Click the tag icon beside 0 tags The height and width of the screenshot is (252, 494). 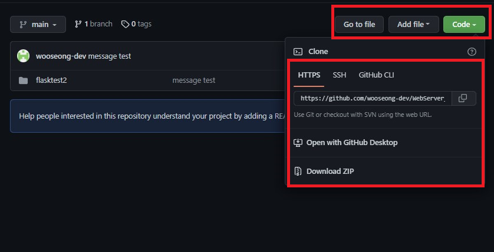(125, 24)
